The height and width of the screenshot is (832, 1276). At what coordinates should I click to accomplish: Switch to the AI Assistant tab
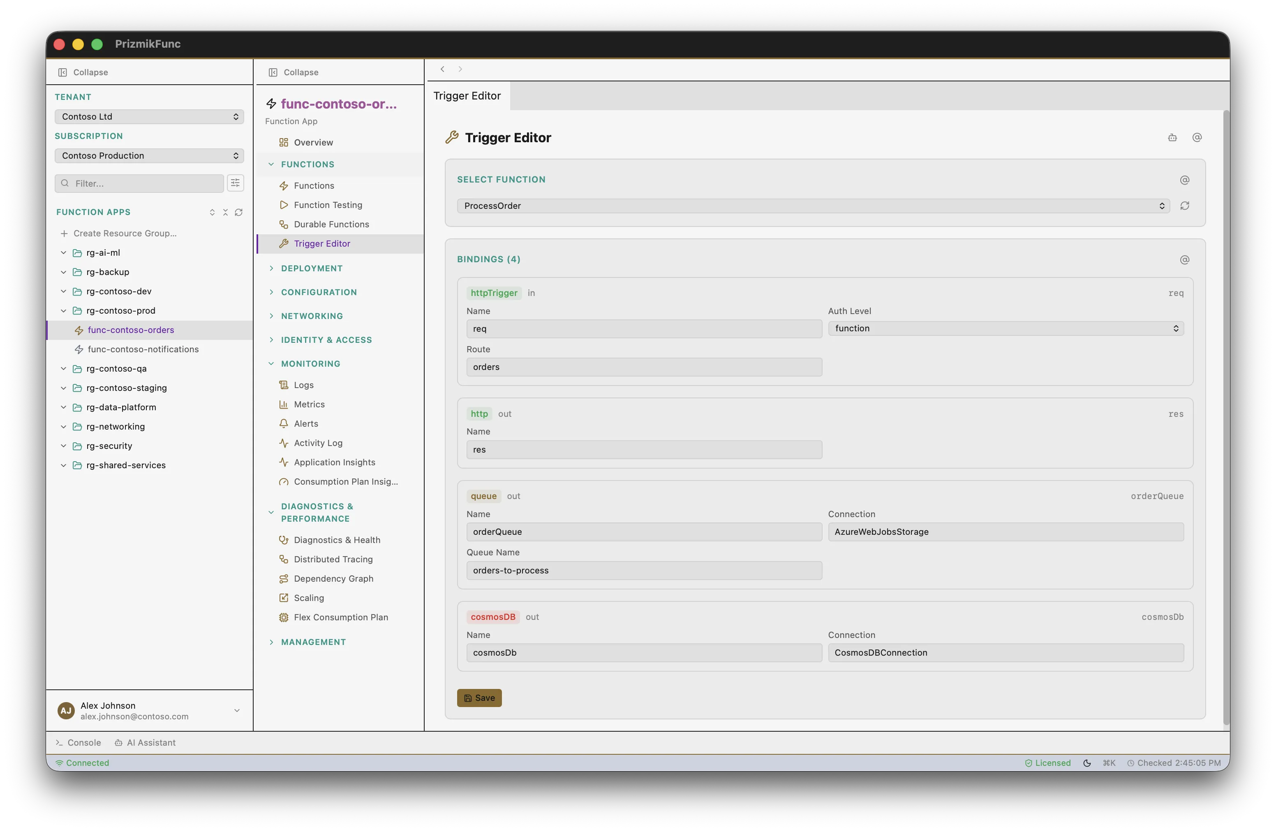pyautogui.click(x=145, y=742)
